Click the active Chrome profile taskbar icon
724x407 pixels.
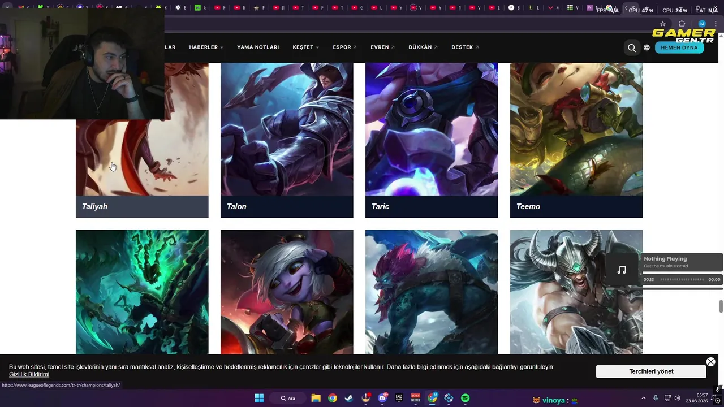tap(432, 398)
